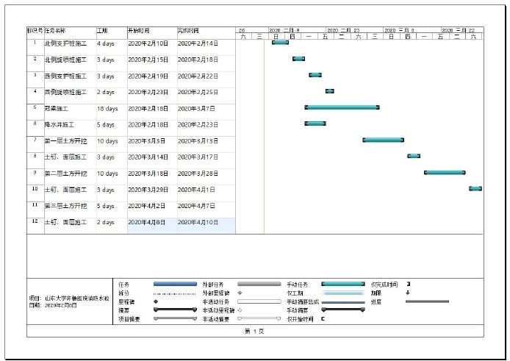510x361 pixels.
Task: Select the Gantt bar for 第二层土方开挖
Action: tap(445, 172)
